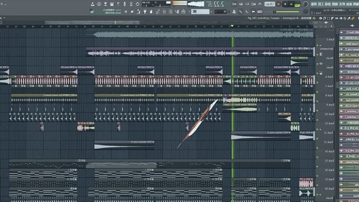Click the red record button

[278, 4]
